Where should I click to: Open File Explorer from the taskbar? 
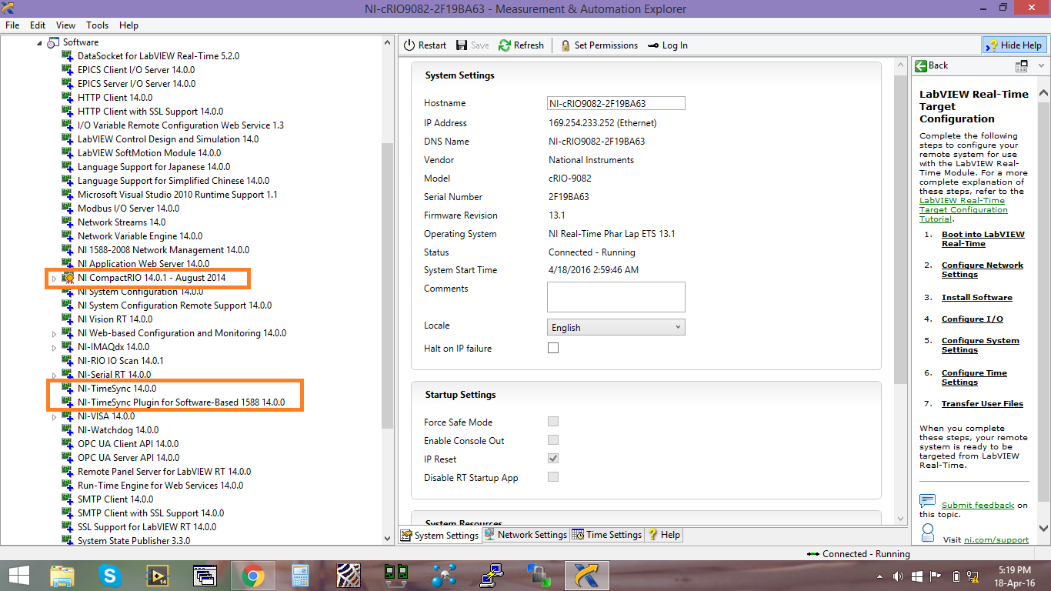coord(62,575)
